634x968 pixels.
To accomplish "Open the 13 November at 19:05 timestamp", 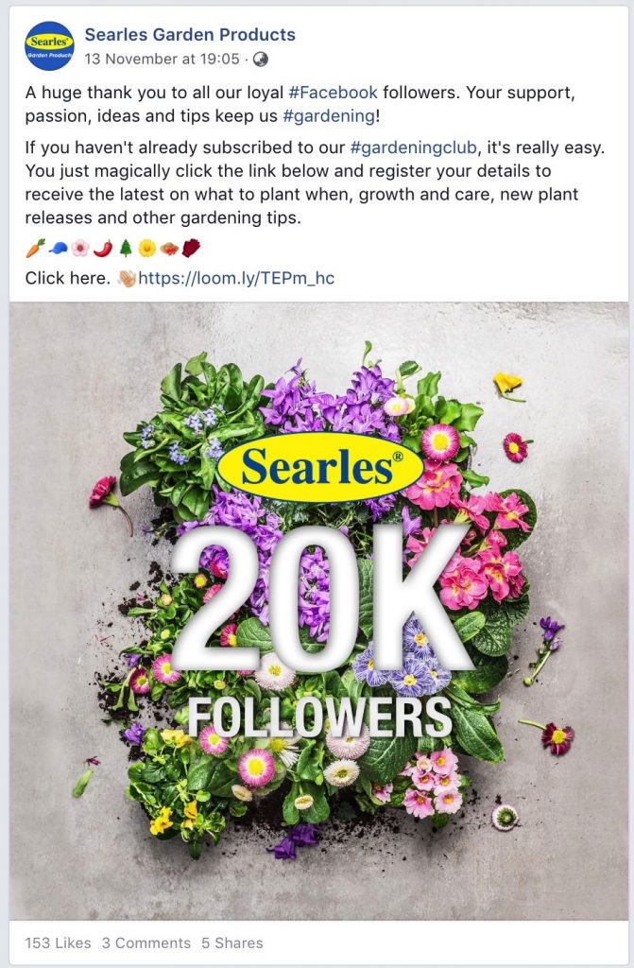I will 162,60.
